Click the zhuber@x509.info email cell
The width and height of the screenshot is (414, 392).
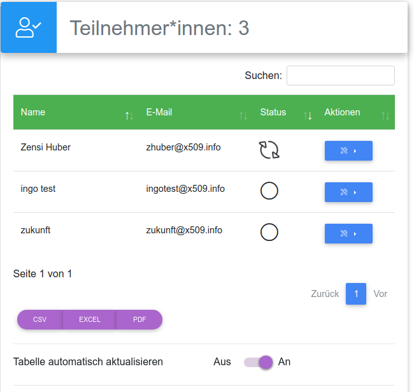(x=183, y=147)
